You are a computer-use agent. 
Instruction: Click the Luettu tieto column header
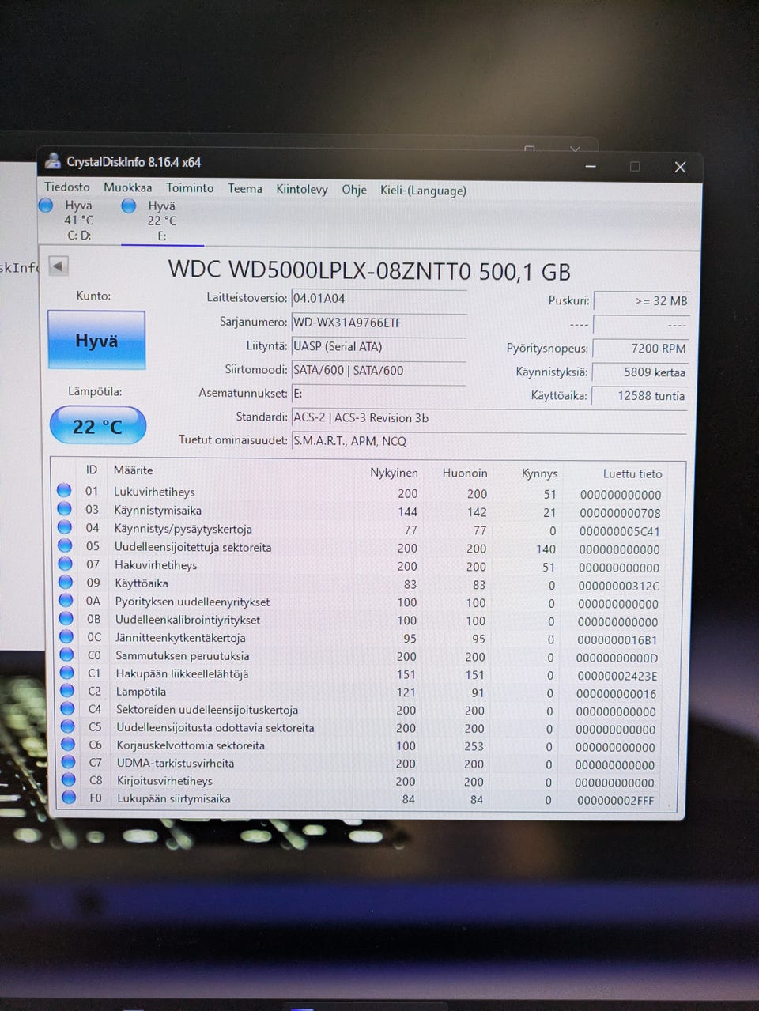[x=632, y=473]
